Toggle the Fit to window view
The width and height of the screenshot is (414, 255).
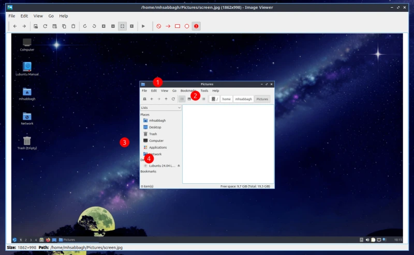[122, 26]
